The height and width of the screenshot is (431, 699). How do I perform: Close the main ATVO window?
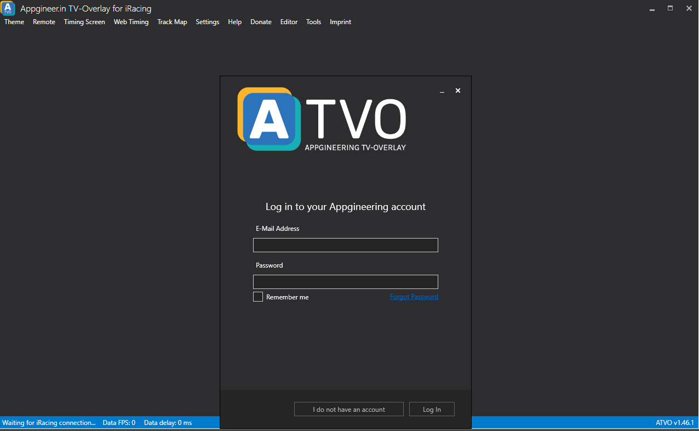click(689, 8)
